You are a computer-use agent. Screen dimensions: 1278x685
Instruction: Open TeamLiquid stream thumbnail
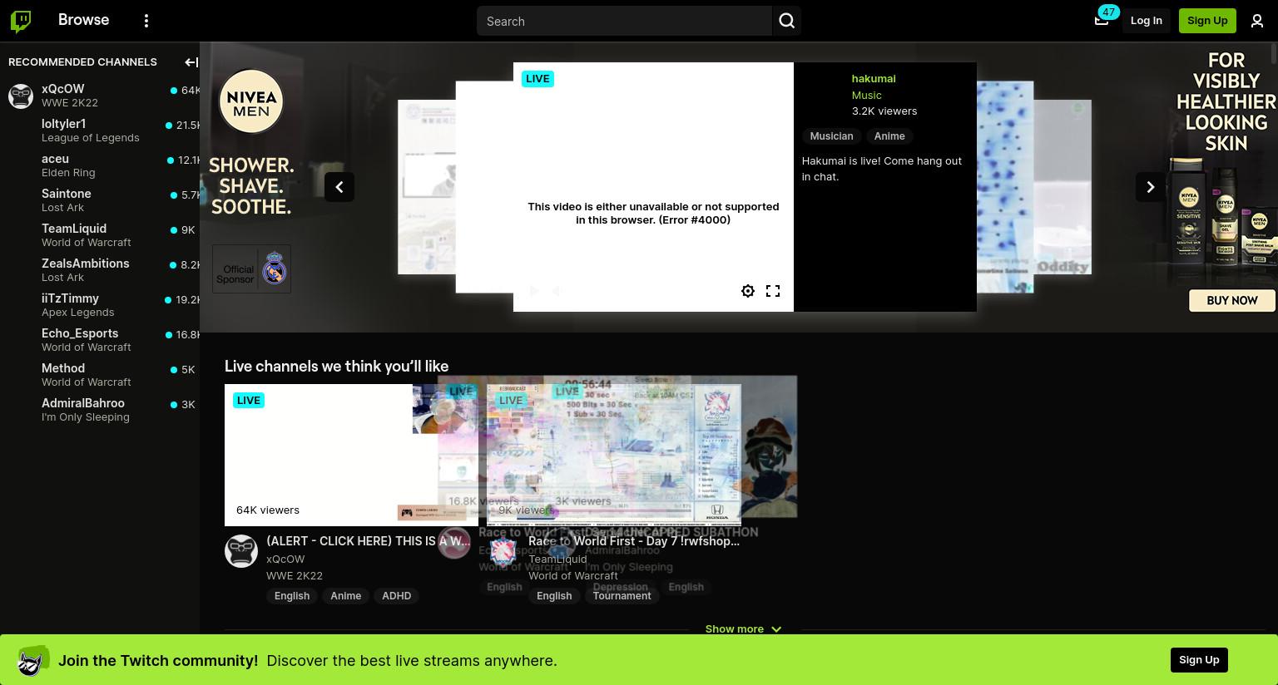pyautogui.click(x=614, y=455)
